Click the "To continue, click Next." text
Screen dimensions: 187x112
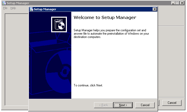88,85
